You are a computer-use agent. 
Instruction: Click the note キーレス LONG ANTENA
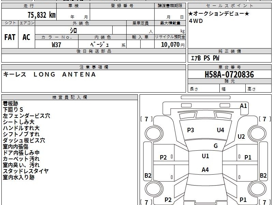coord(49,74)
